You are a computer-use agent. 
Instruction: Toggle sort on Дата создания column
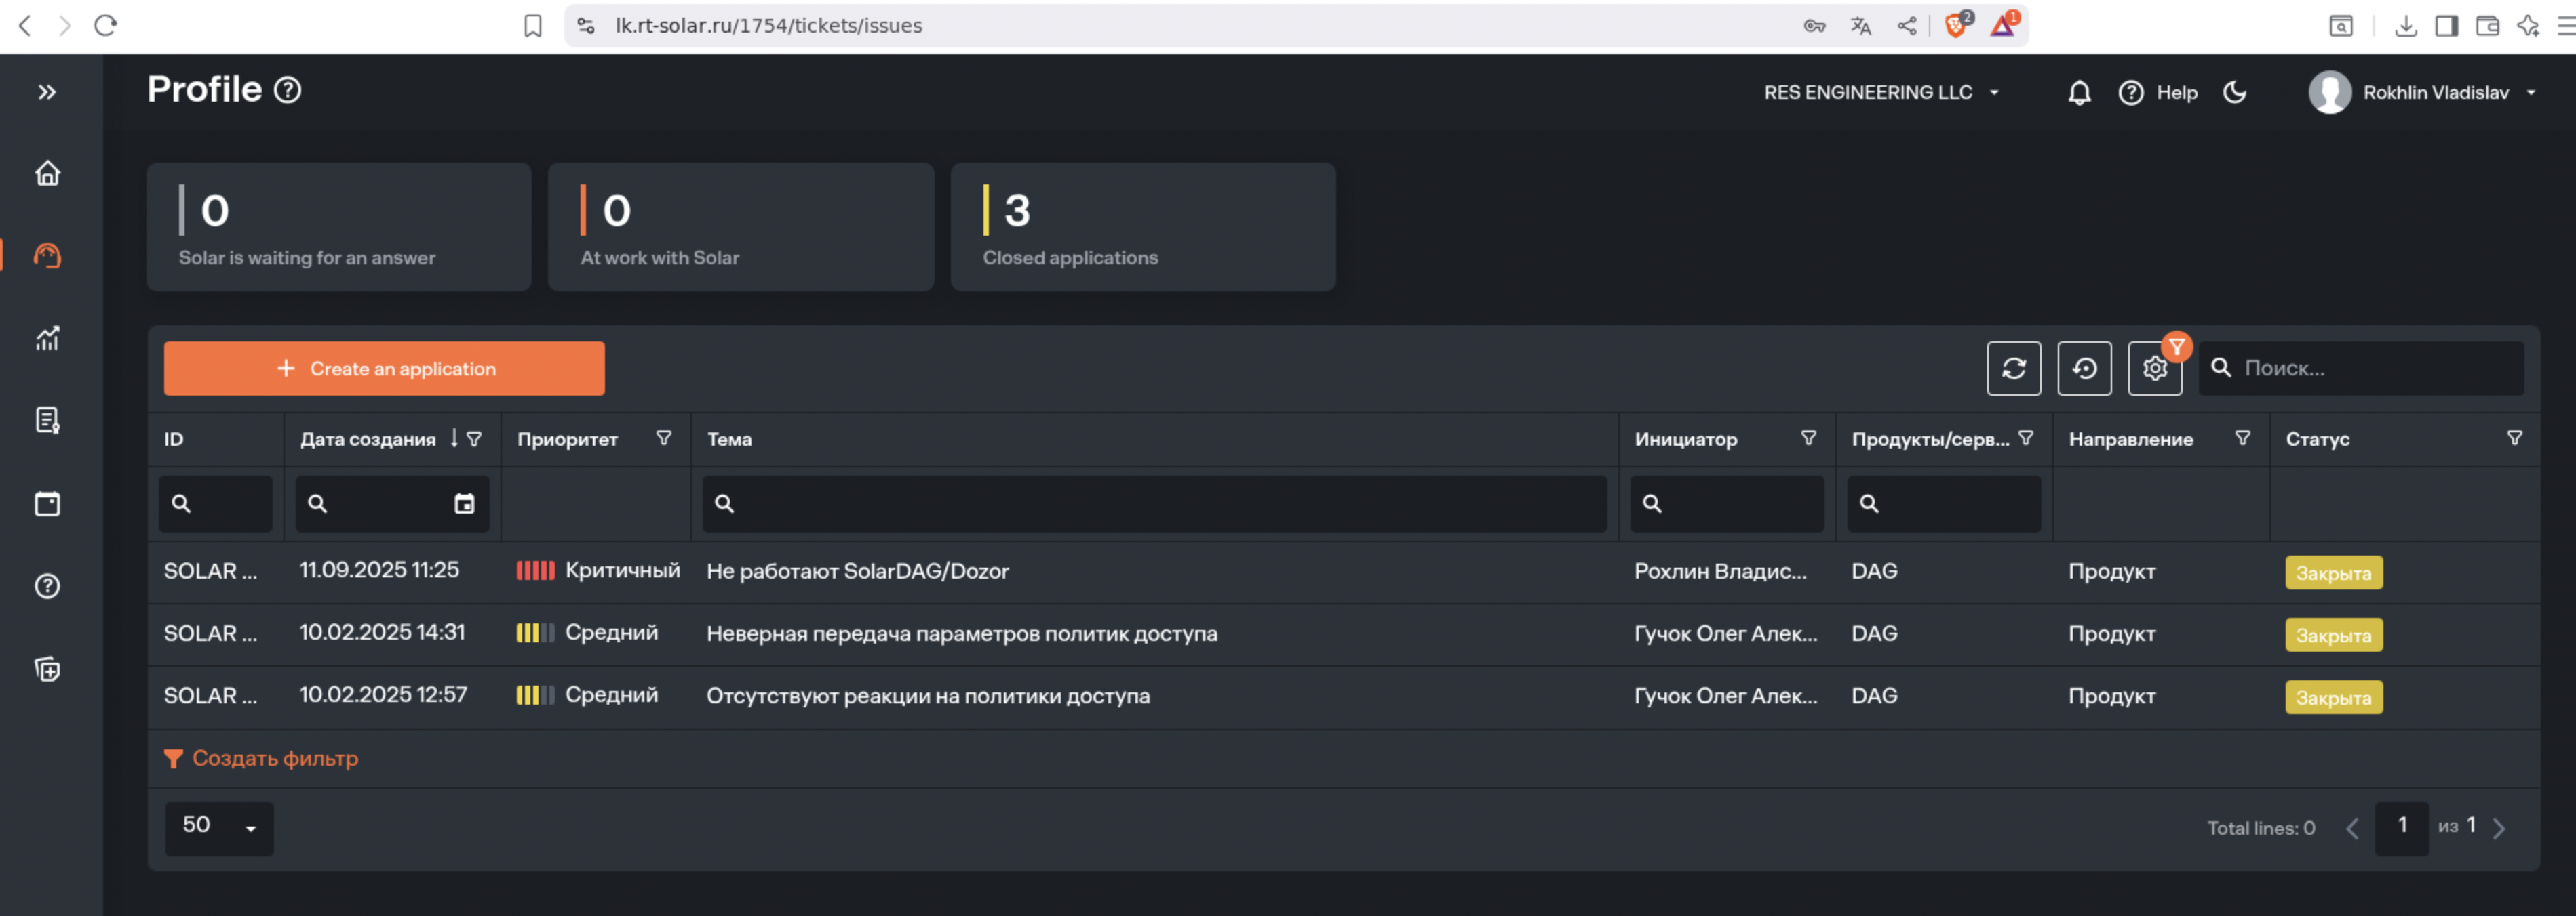(x=454, y=438)
